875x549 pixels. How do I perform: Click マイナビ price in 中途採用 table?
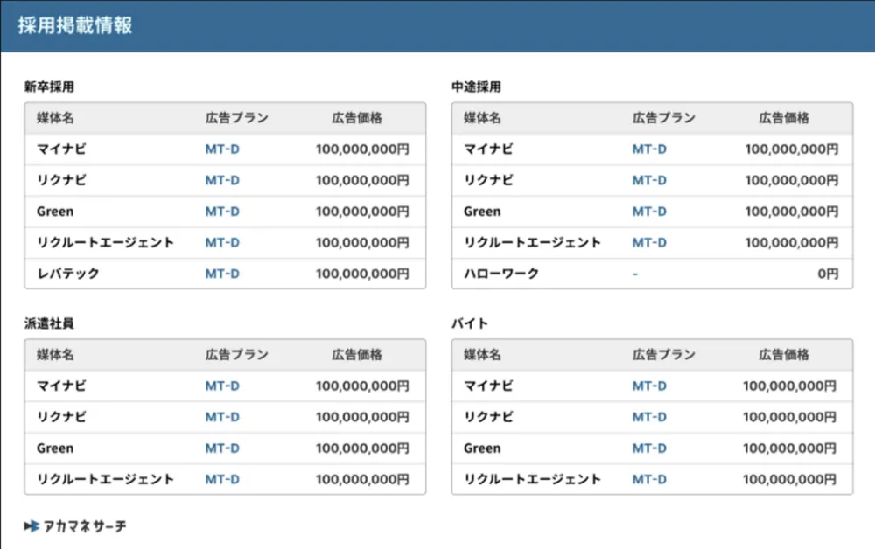(x=791, y=149)
